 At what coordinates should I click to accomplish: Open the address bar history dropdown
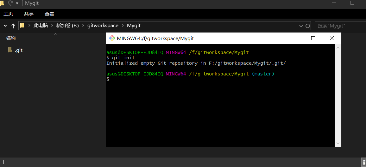click(301, 26)
